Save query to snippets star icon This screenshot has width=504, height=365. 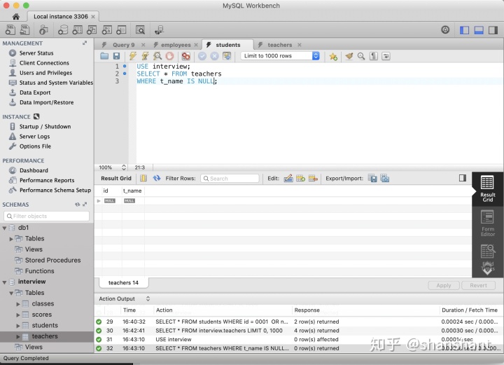click(333, 57)
